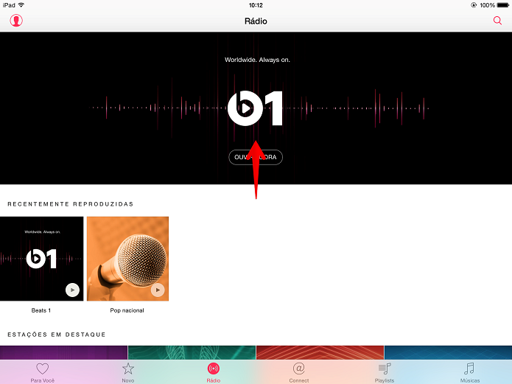512x384 pixels.
Task: Open the green featured station tile
Action: click(192, 352)
